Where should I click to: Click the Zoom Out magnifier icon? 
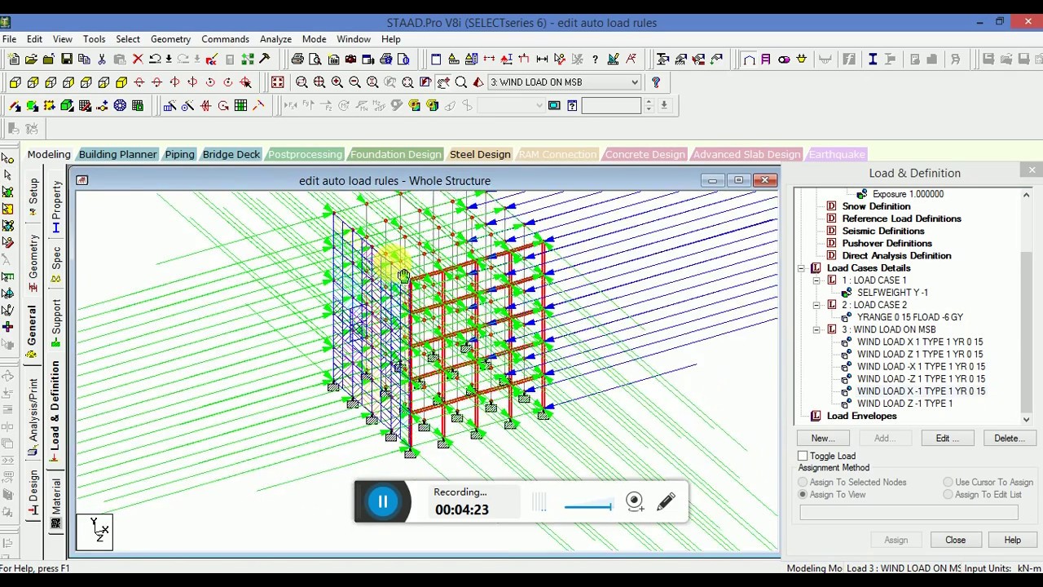pos(354,82)
